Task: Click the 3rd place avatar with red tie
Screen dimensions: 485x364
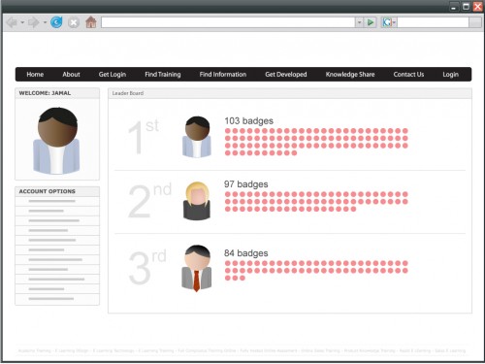Action: (197, 268)
